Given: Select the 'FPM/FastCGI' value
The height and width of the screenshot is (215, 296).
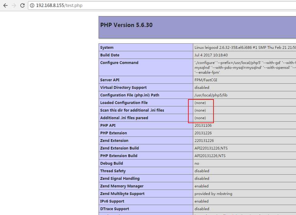Looking at the screenshot, I should (206, 80).
